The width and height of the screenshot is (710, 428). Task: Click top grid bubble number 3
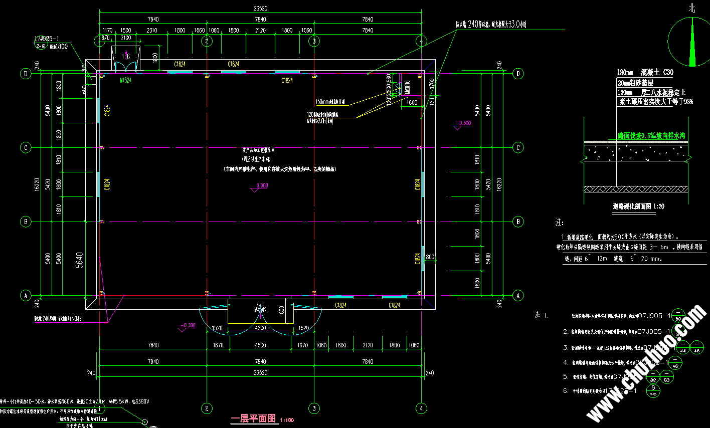314,41
